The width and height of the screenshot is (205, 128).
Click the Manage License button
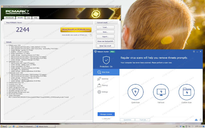106,114
